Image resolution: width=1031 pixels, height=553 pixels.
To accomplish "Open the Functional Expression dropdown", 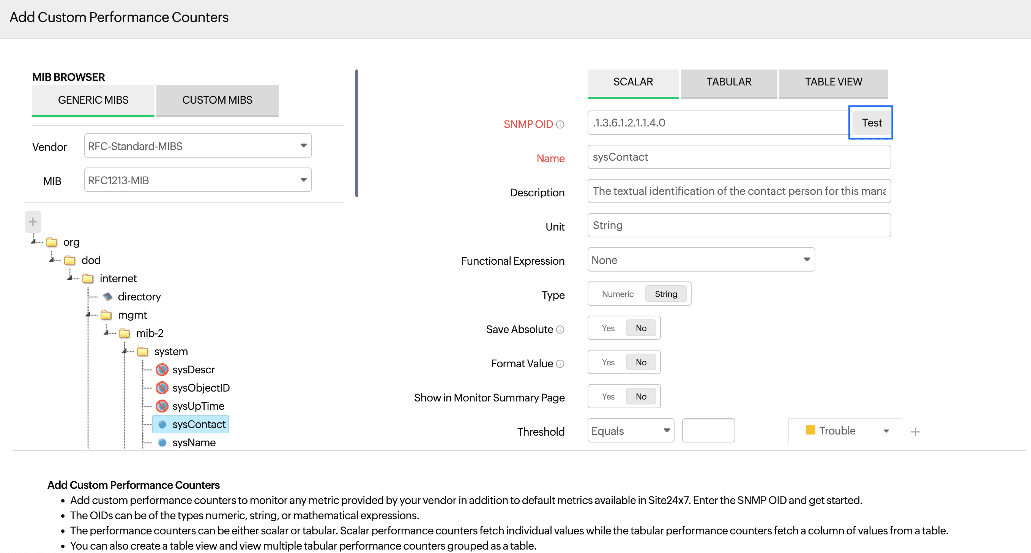I will (x=700, y=260).
